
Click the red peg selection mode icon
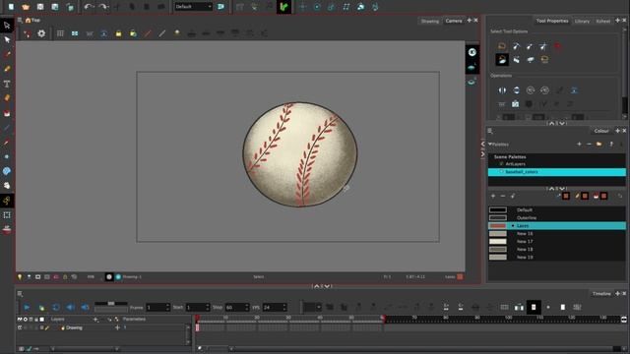click(x=558, y=46)
